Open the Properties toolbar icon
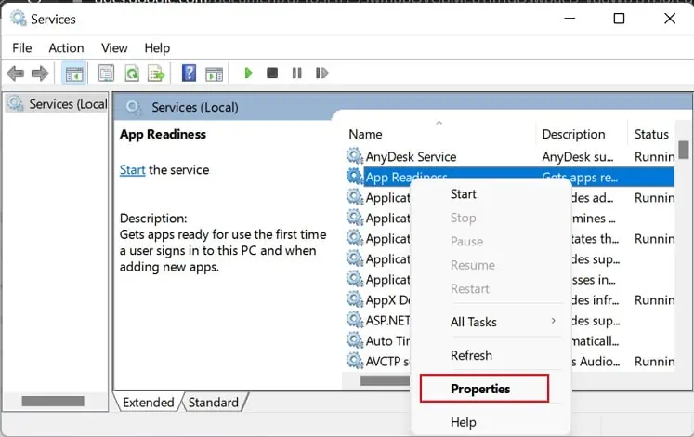694x437 pixels. (x=106, y=73)
